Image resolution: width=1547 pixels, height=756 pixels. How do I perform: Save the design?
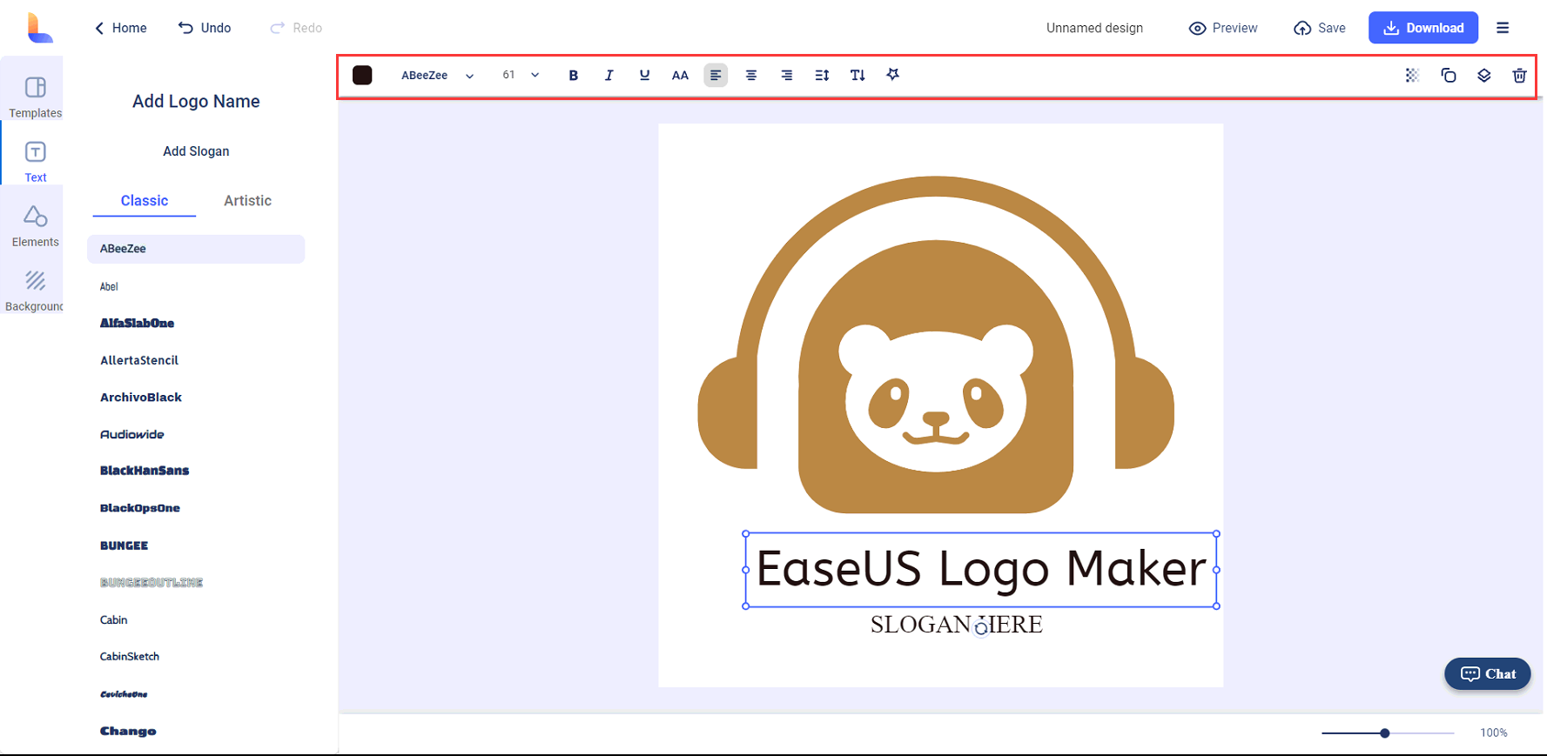click(1320, 28)
